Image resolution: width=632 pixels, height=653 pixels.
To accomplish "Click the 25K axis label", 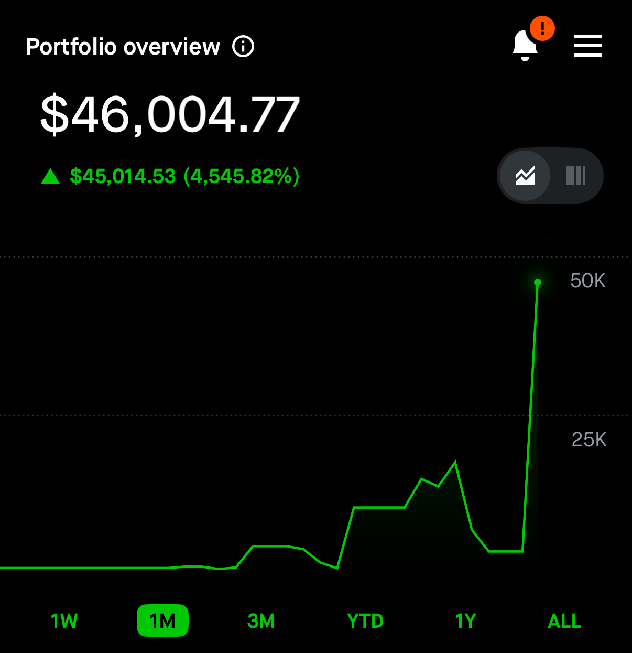I will 589,440.
